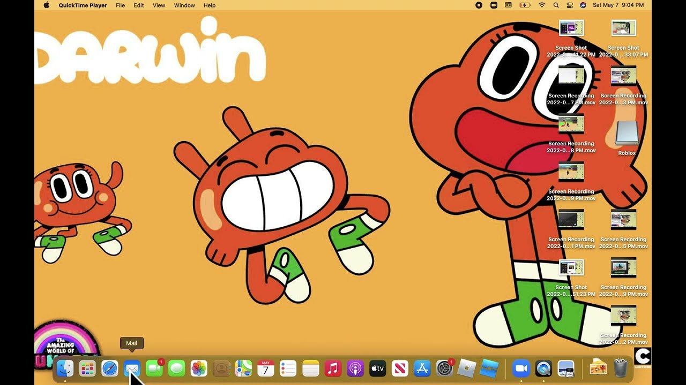Open the Apple menu
The height and width of the screenshot is (385, 686).
click(x=46, y=5)
